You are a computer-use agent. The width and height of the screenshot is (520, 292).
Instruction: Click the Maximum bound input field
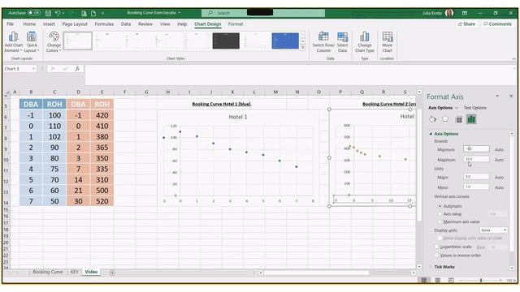pyautogui.click(x=476, y=159)
